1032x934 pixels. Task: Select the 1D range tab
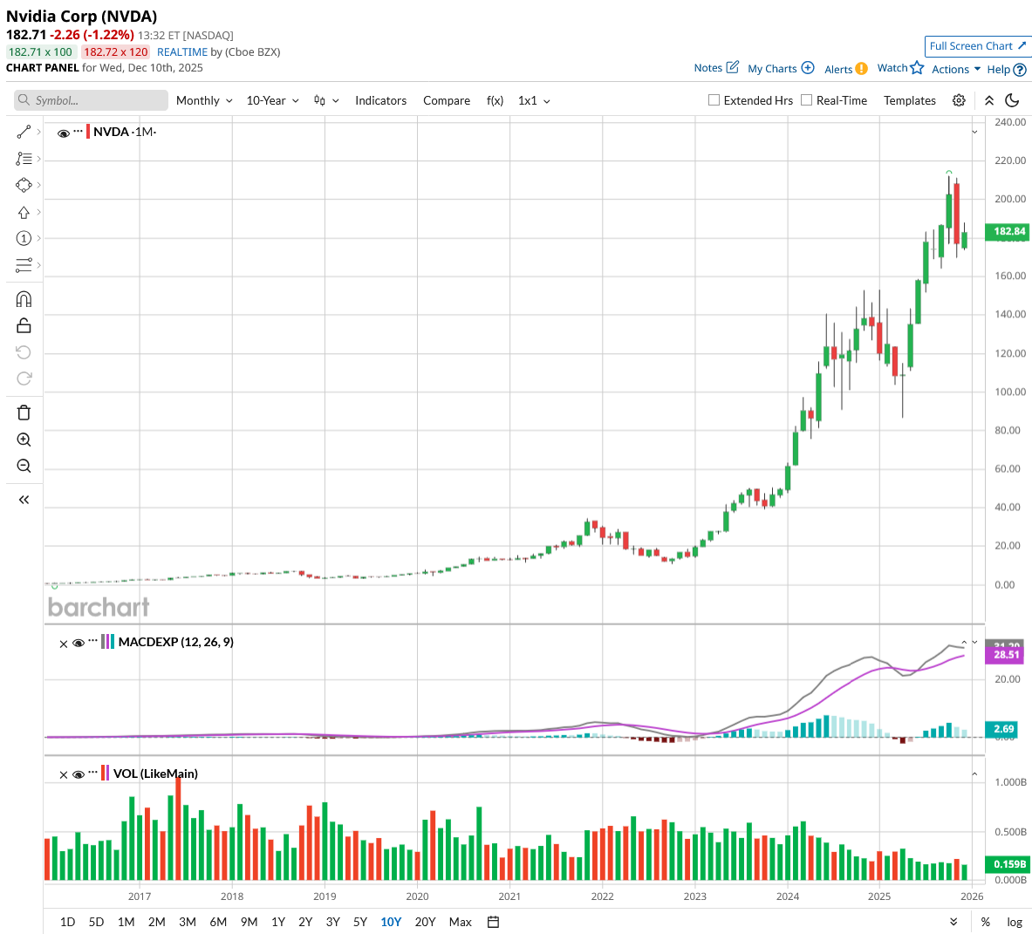click(67, 922)
